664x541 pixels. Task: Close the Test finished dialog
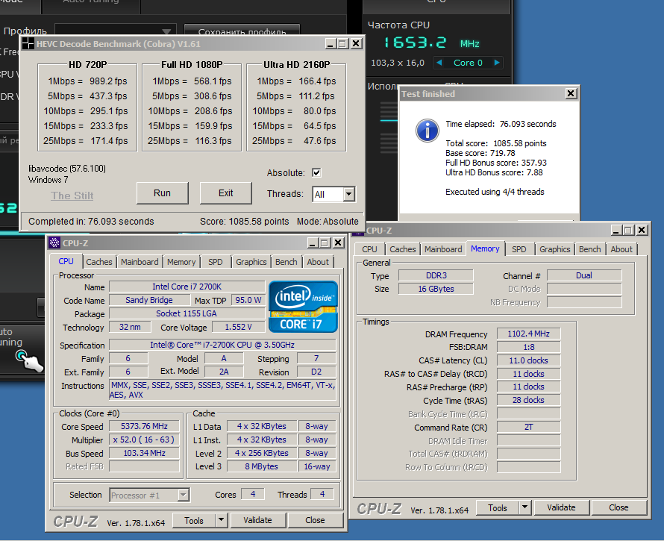tap(571, 93)
